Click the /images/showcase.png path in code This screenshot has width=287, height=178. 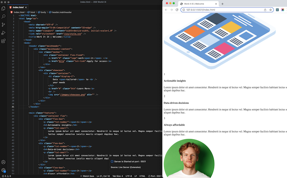(x=73, y=95)
